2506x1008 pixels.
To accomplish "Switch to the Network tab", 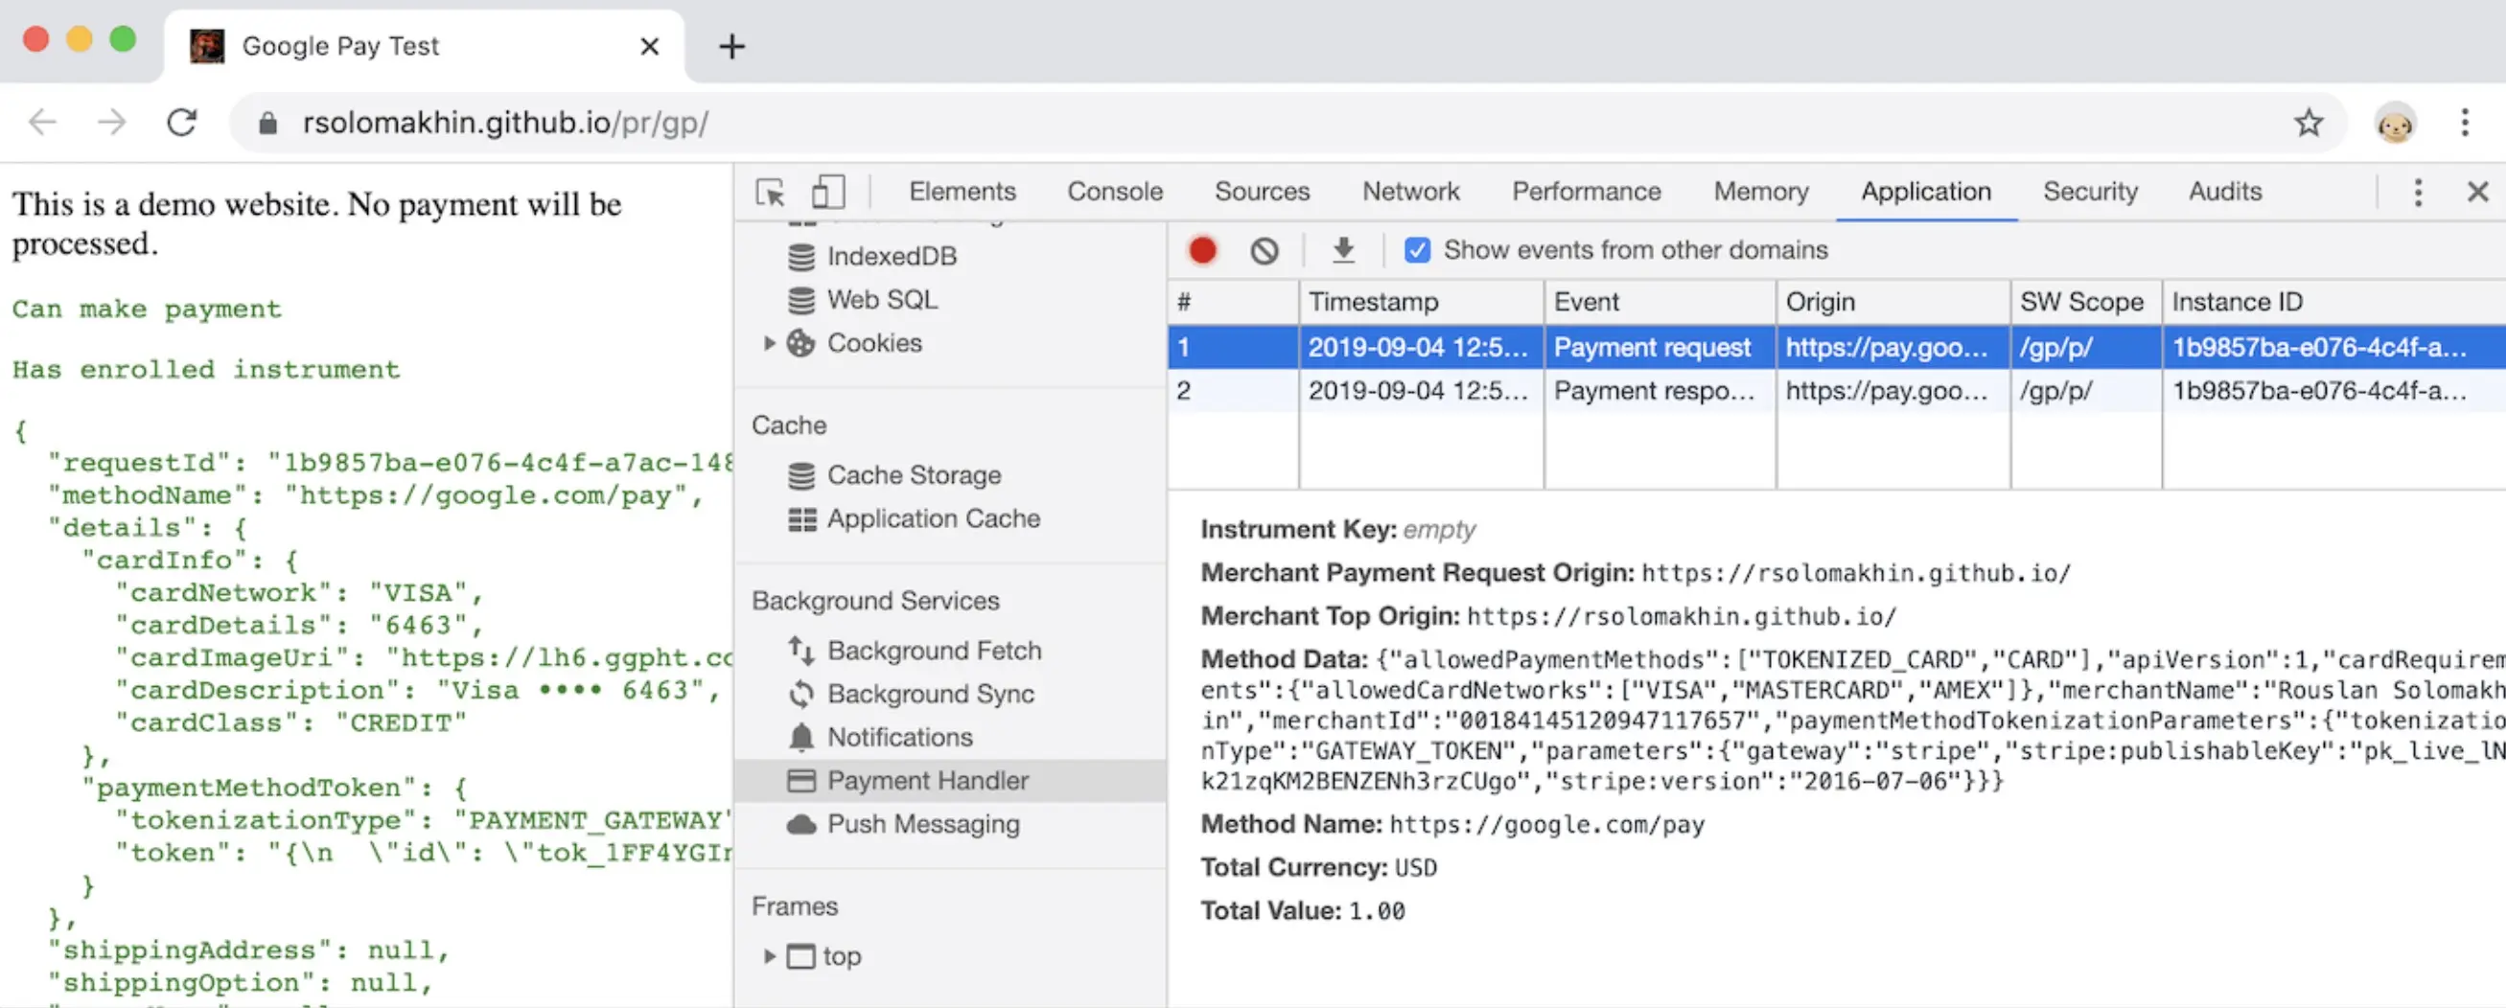I will coord(1409,192).
